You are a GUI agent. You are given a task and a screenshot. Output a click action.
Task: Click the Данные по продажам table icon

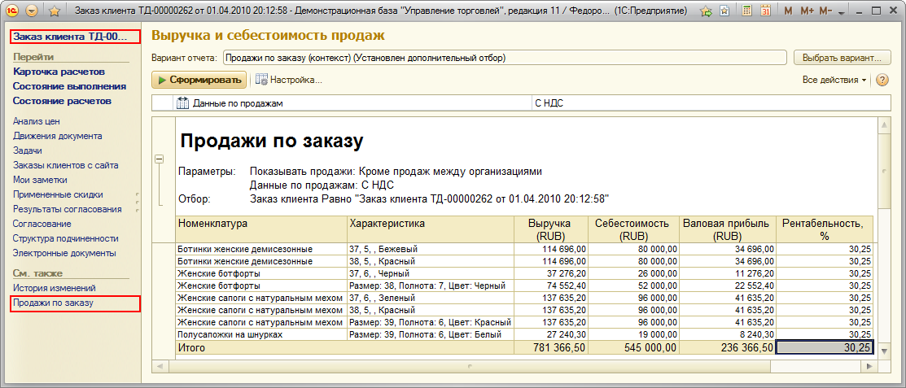[182, 103]
